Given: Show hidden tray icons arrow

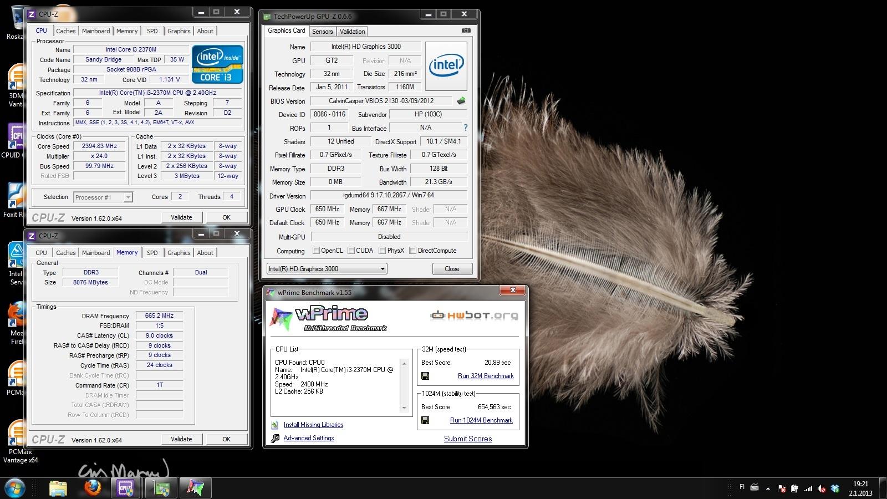Looking at the screenshot, I should pos(768,488).
